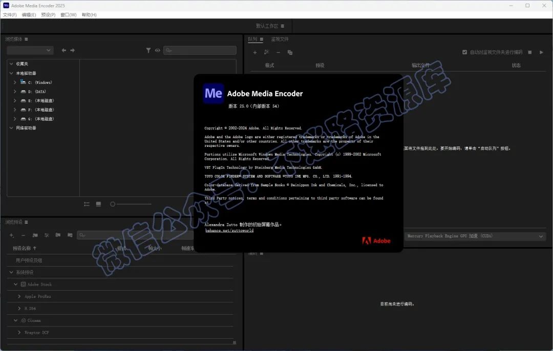Expand the E: (本地磁盘) drive
The width and height of the screenshot is (553, 351).
point(15,101)
